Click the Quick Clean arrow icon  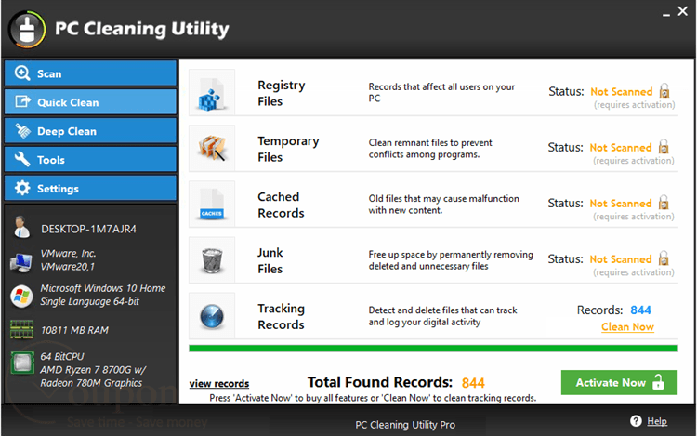coord(23,101)
